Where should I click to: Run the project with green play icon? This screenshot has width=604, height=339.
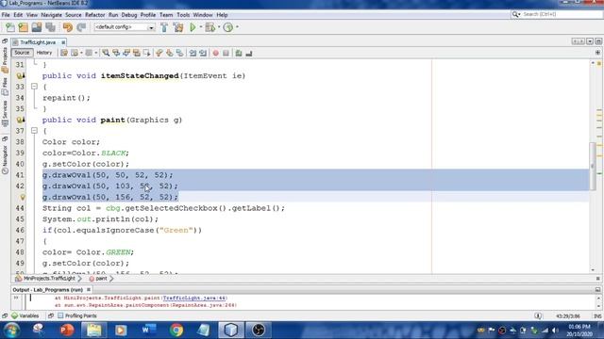[193, 27]
